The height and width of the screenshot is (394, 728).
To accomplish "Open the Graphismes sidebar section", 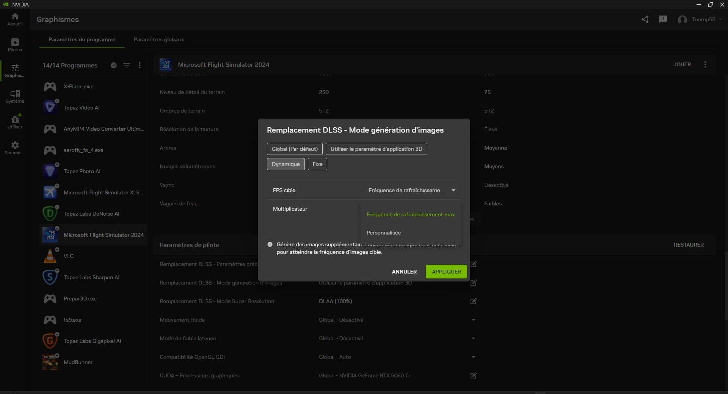I will coord(15,71).
